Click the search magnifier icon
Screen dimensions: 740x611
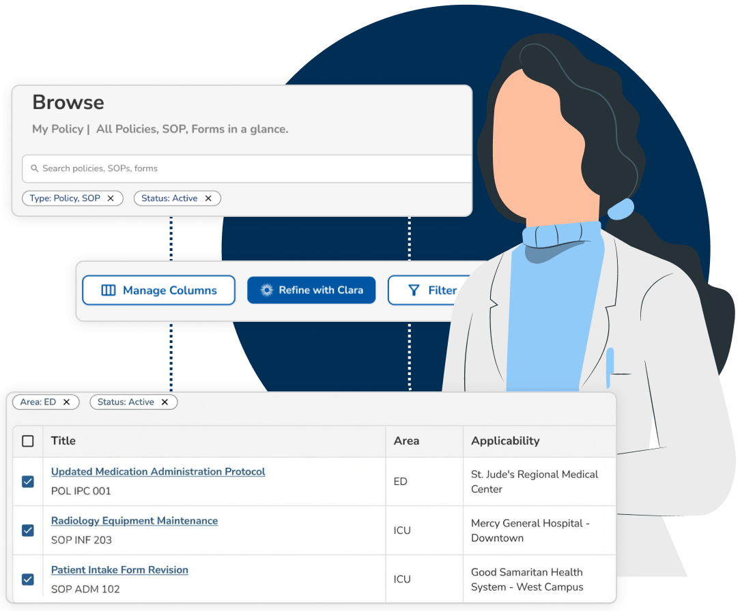click(34, 168)
